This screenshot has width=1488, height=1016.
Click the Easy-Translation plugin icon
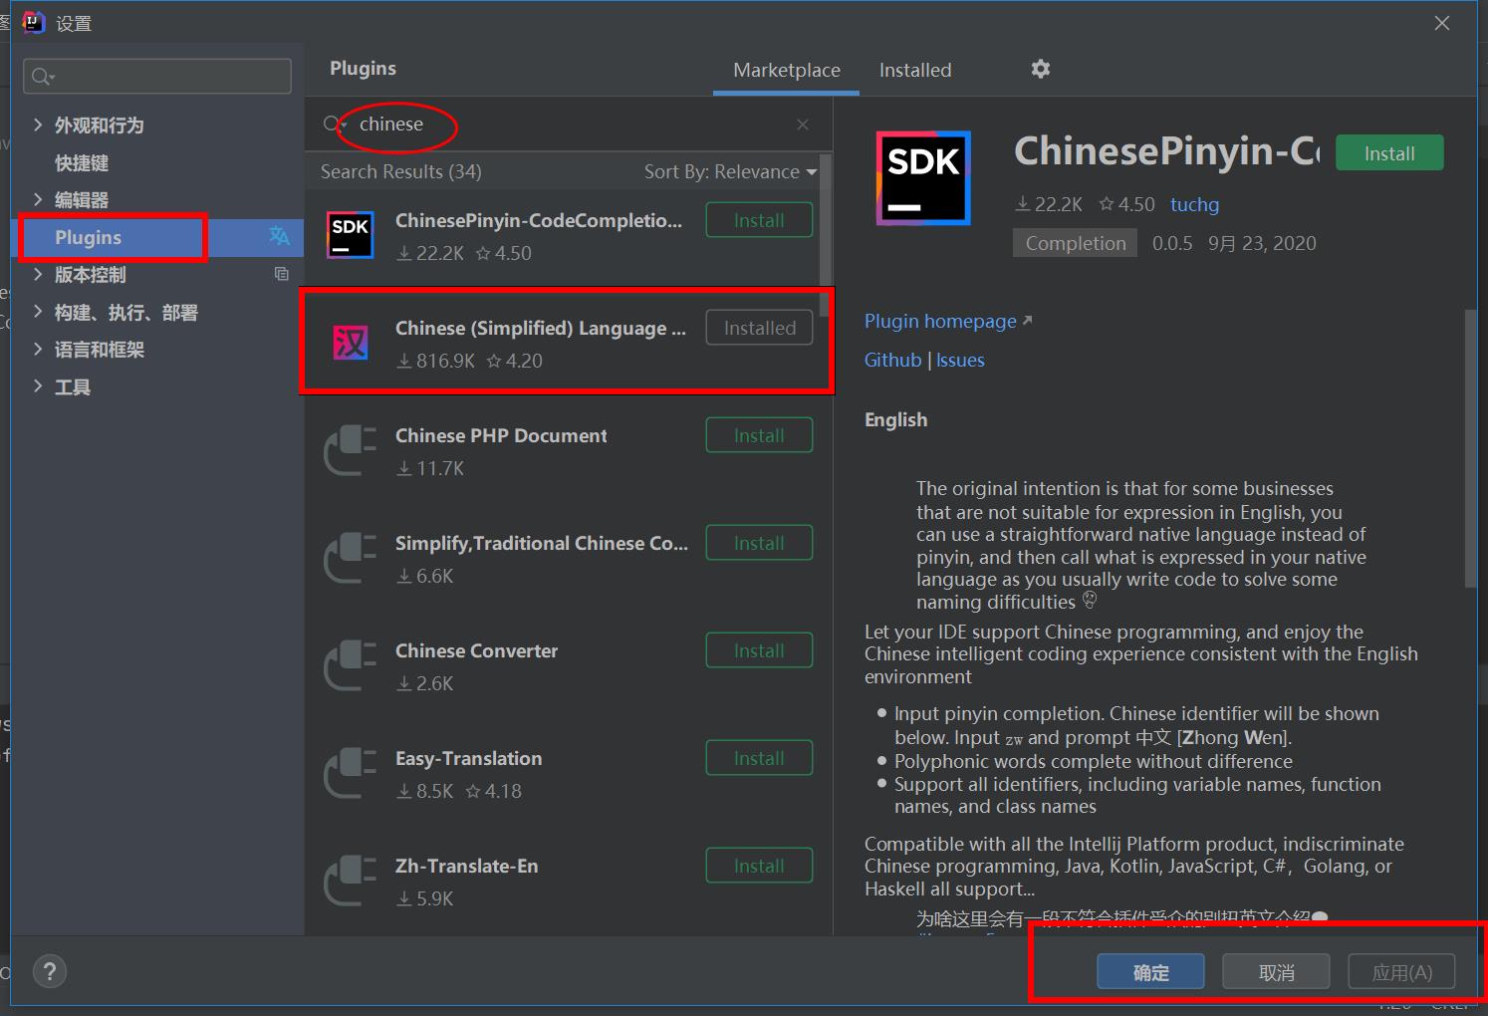pyautogui.click(x=351, y=773)
